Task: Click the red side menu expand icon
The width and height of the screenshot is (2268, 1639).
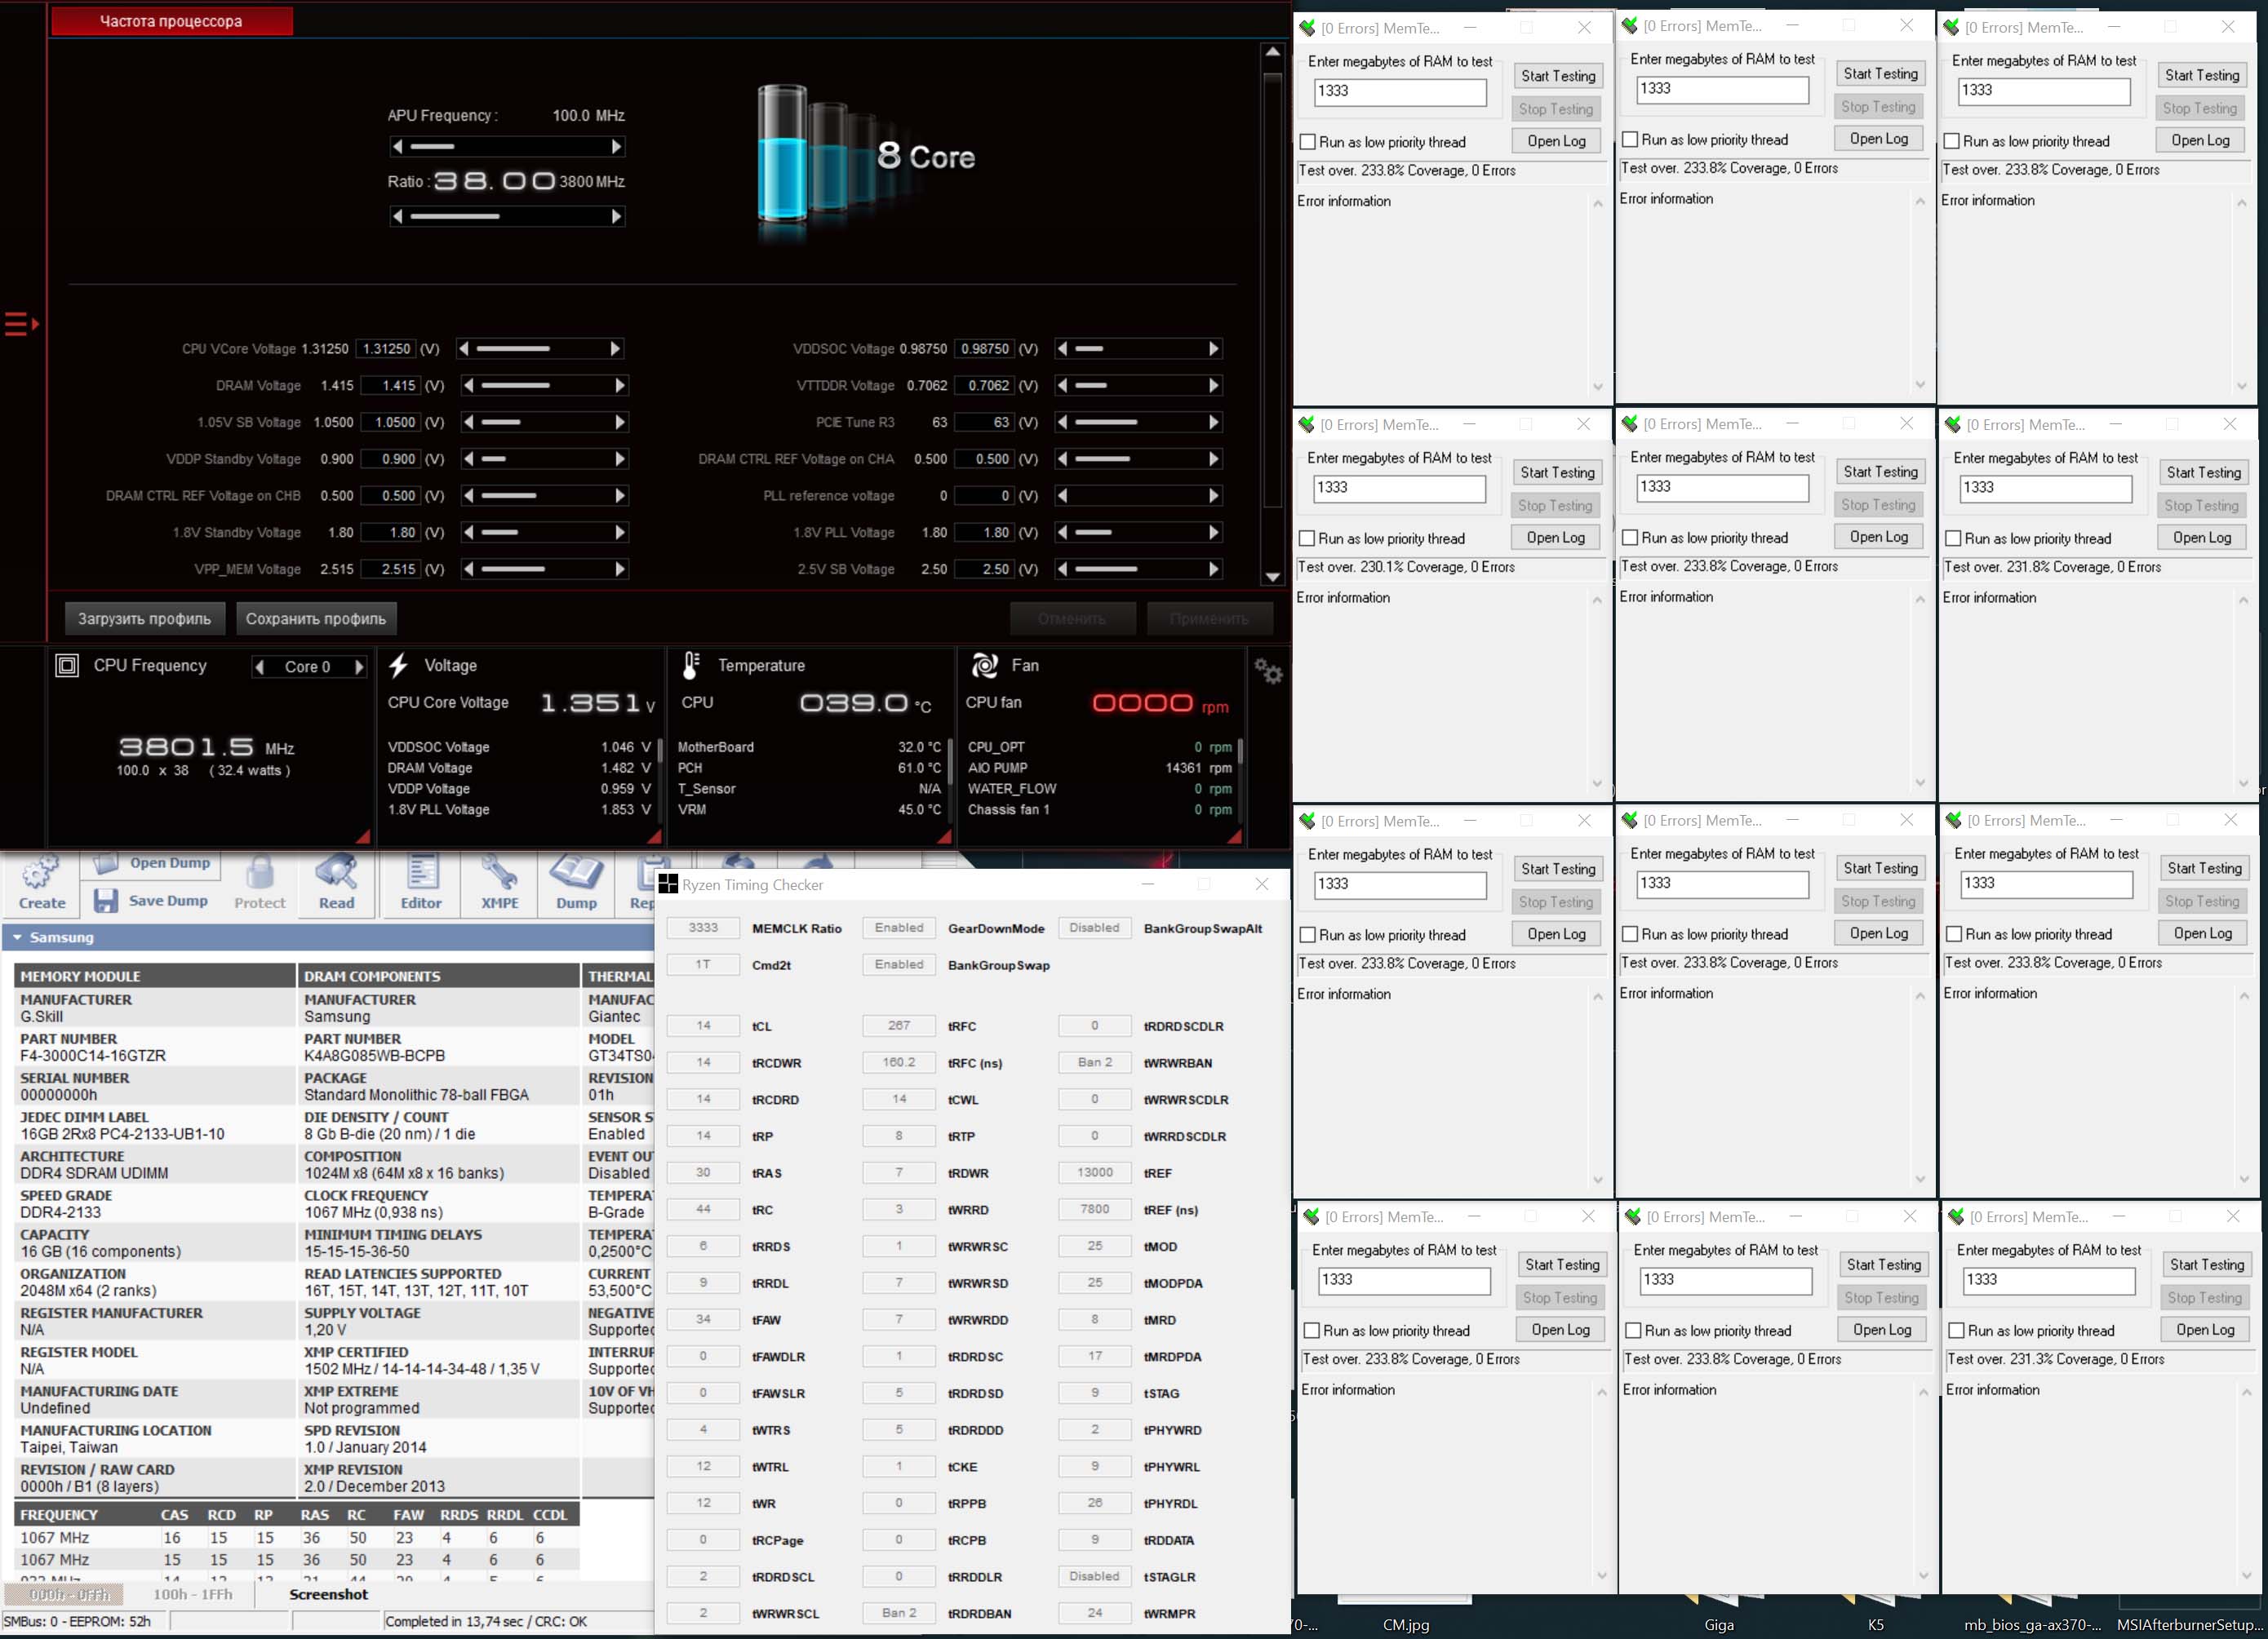Action: [21, 324]
